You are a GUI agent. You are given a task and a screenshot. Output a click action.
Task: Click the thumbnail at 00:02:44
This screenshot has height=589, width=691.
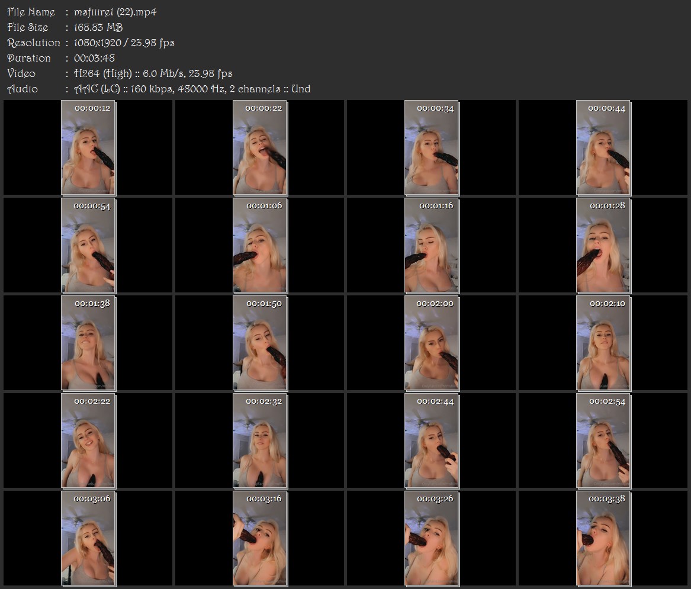click(432, 441)
